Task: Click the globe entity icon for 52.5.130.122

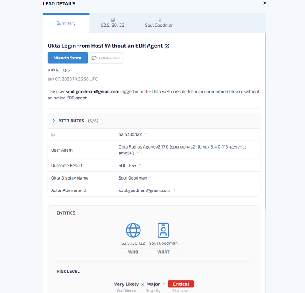Action: pyautogui.click(x=133, y=230)
